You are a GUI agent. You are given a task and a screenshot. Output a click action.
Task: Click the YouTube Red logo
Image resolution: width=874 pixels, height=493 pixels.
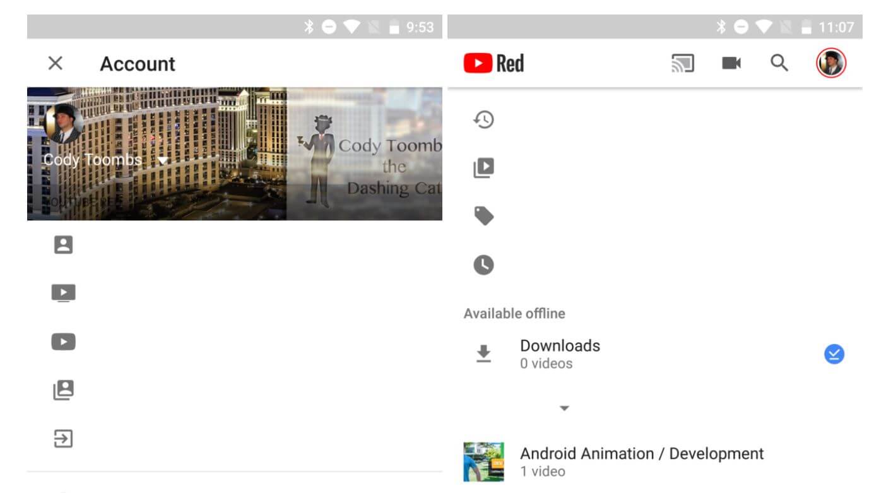(493, 63)
